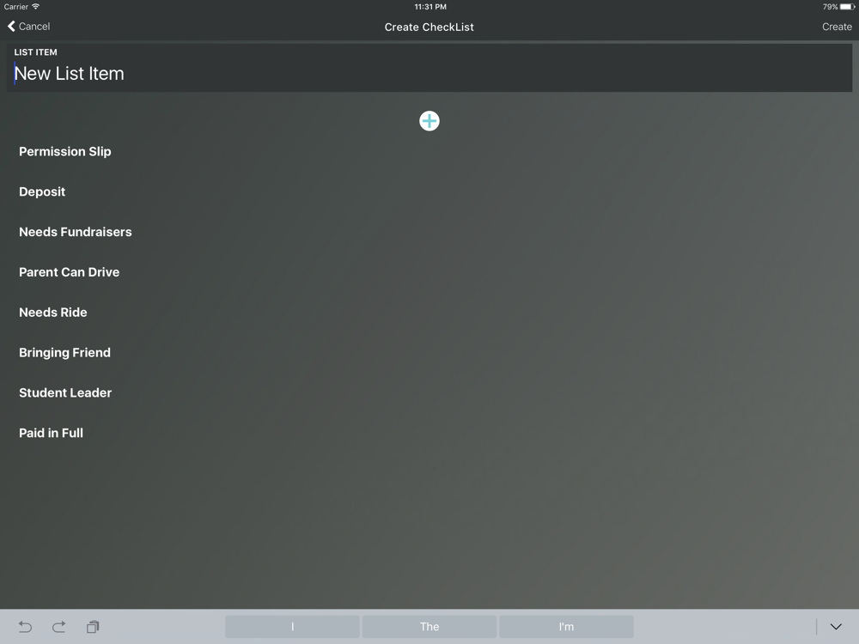
Task: Tap the 11:31 PM clock
Action: tap(430, 7)
